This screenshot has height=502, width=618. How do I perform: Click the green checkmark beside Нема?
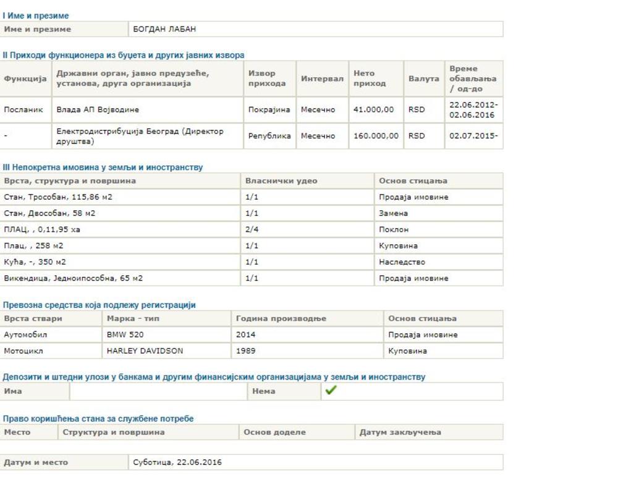tap(331, 391)
